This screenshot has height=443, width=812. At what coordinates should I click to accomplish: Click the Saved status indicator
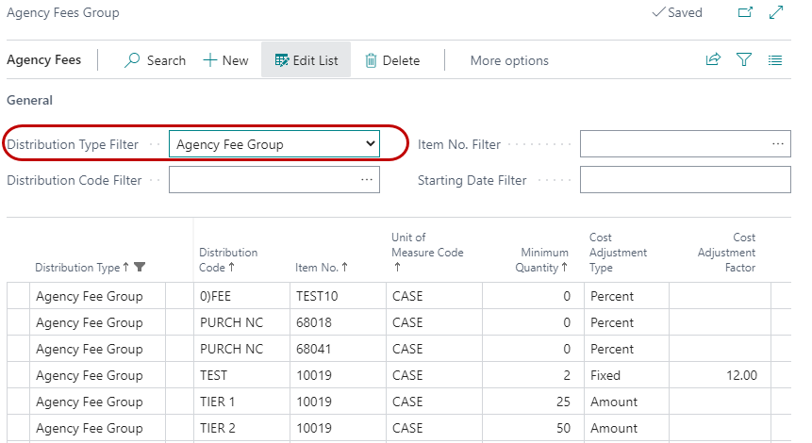tap(677, 12)
